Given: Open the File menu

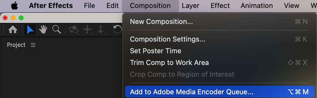Looking at the screenshot, I should tap(89, 6).
